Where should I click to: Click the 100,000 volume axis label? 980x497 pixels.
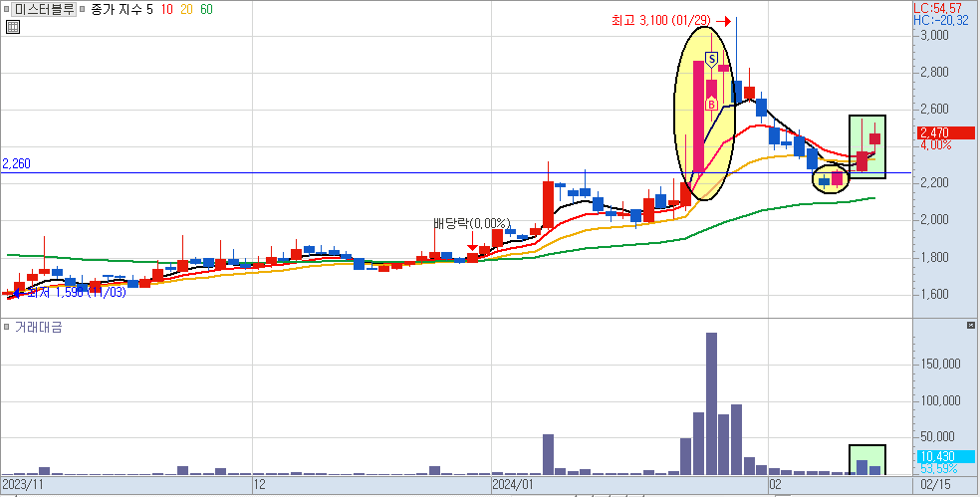pos(941,400)
